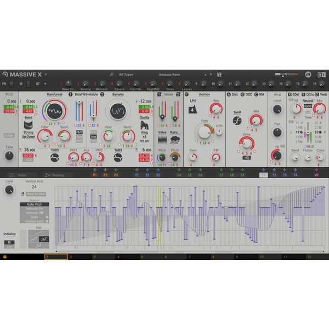Select the Z Verb effect tab
Screen dimensions: 329x329
(321, 94)
